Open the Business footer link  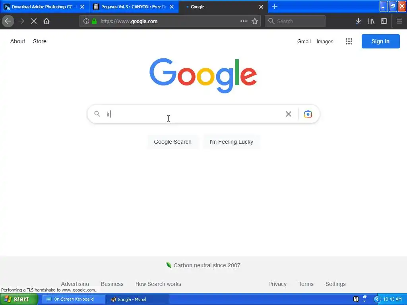(x=112, y=284)
